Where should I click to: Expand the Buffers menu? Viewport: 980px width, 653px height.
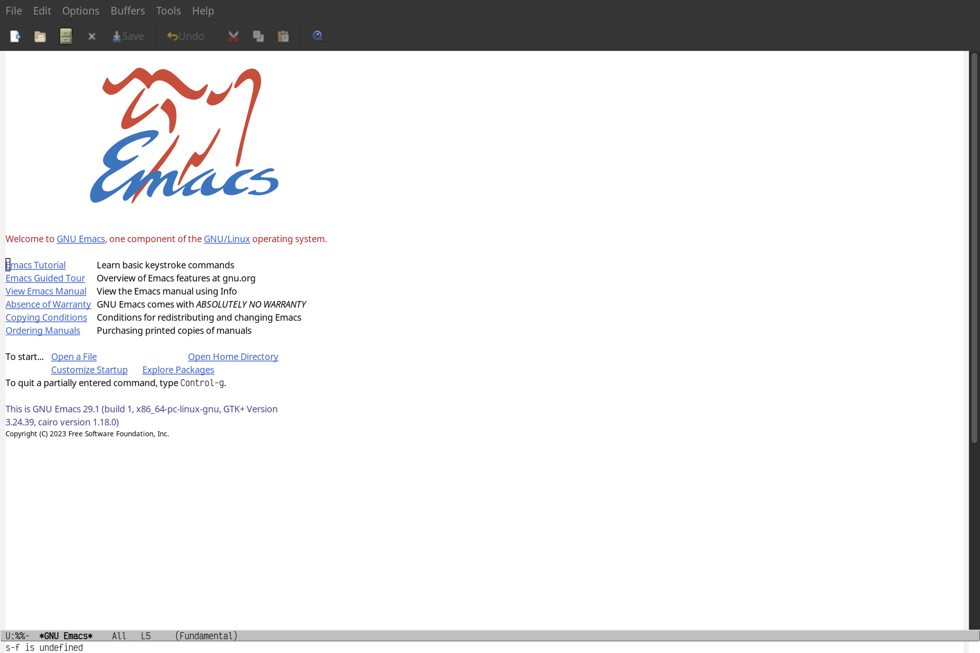tap(128, 10)
